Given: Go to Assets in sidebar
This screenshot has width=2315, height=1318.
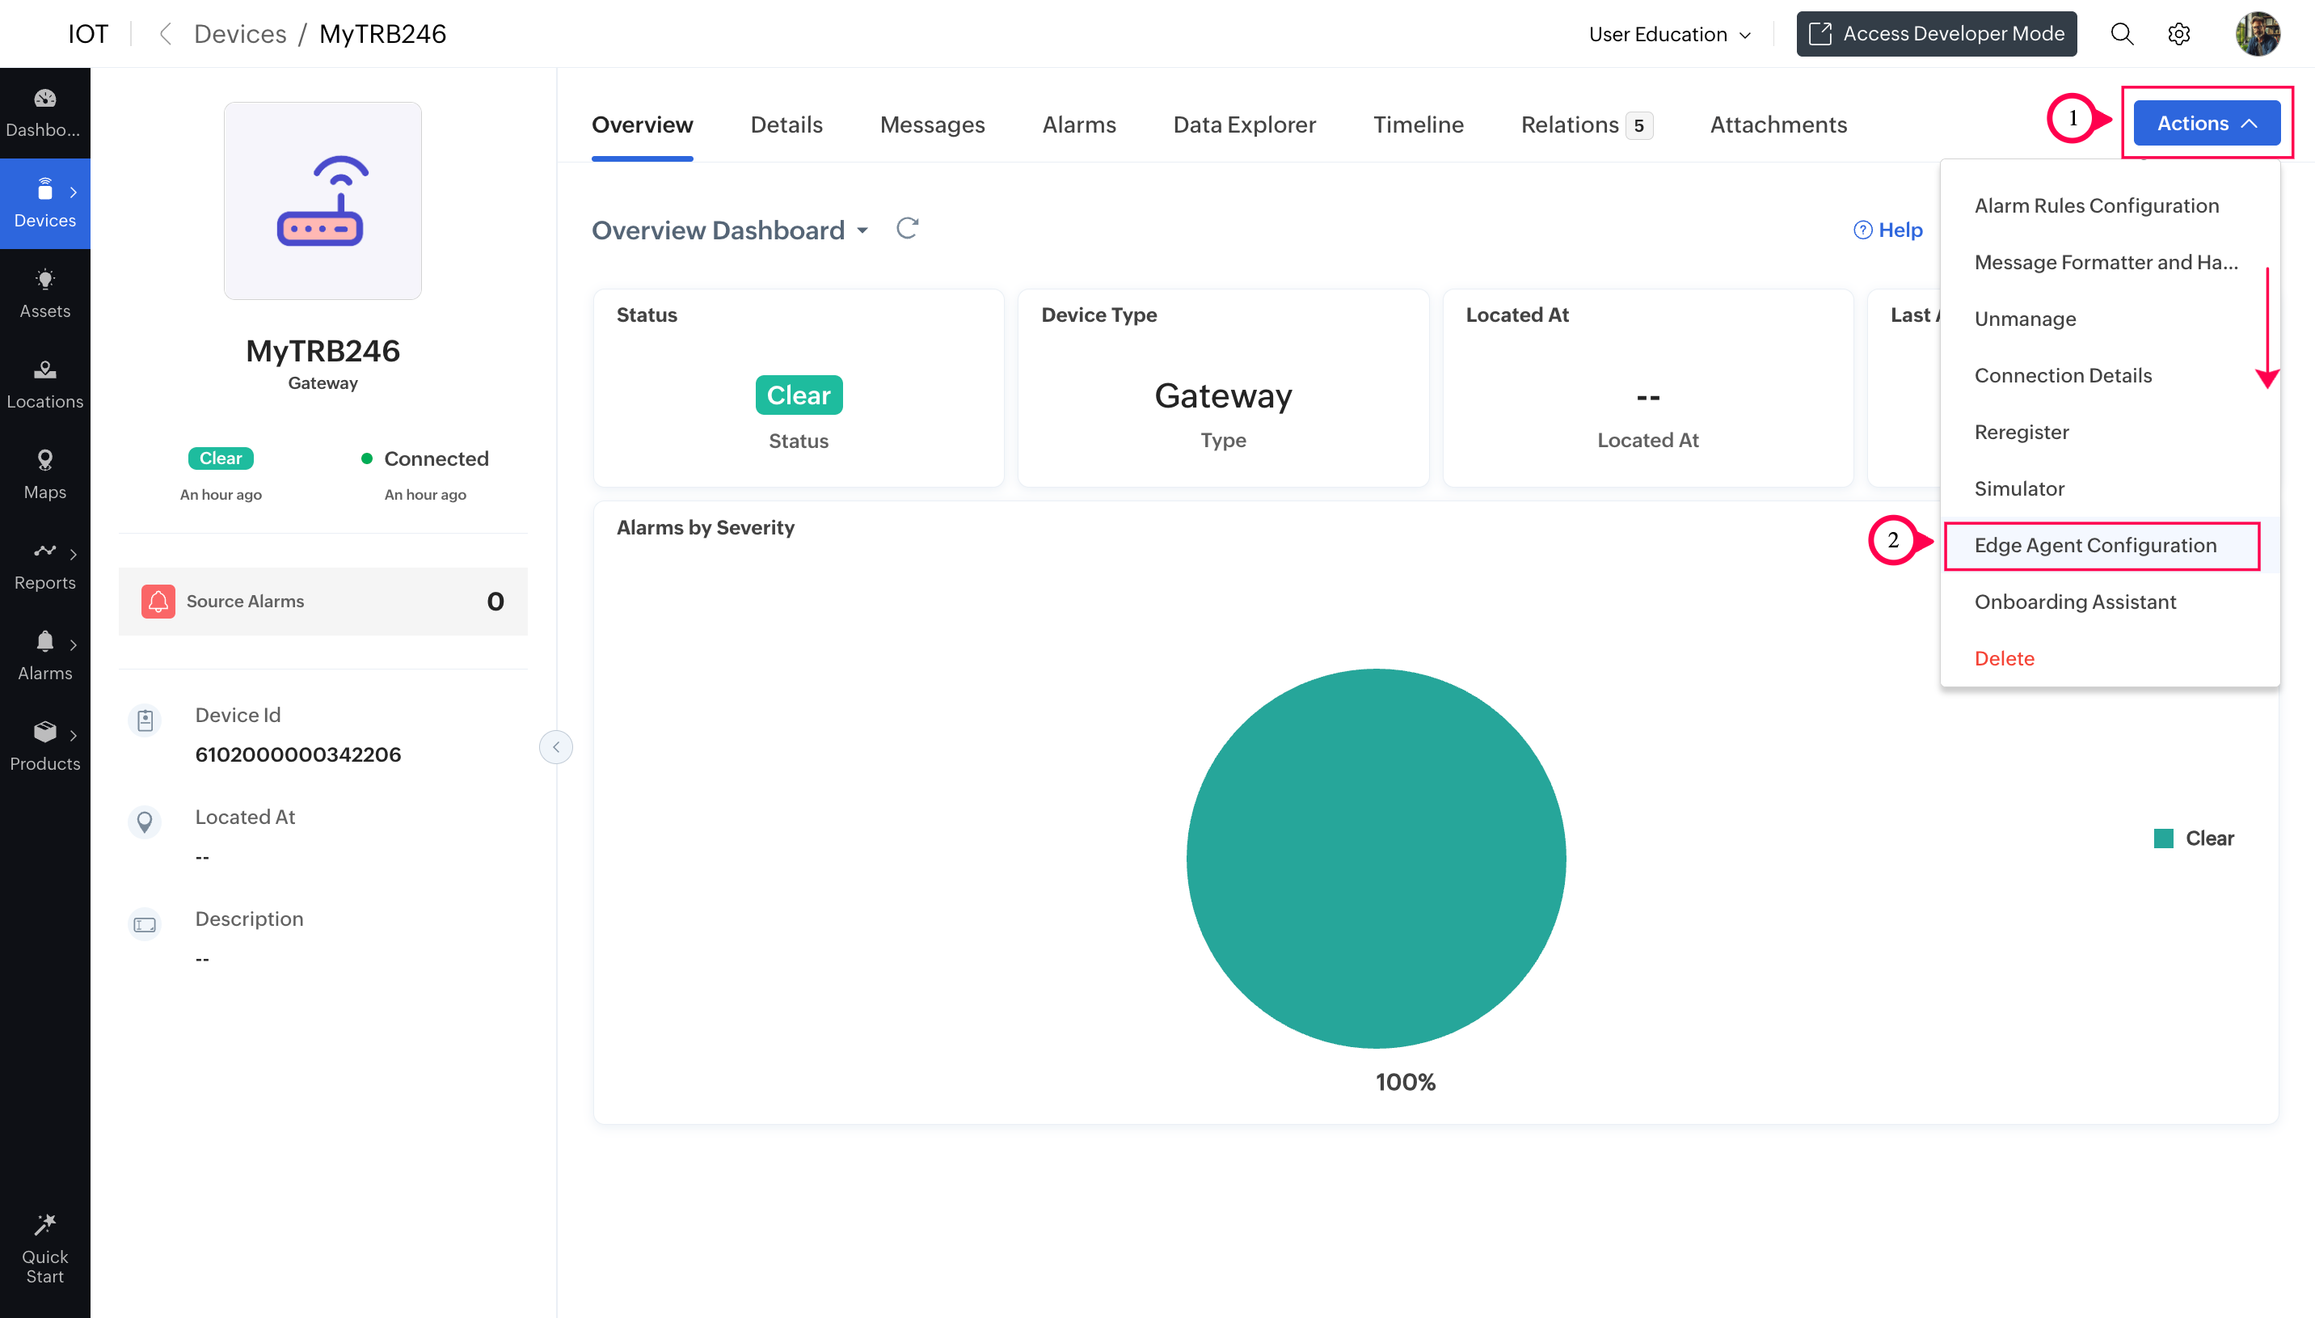Looking at the screenshot, I should tap(44, 294).
